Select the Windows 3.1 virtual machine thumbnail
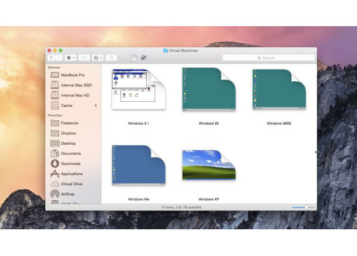The image size is (357, 256). pos(138,89)
